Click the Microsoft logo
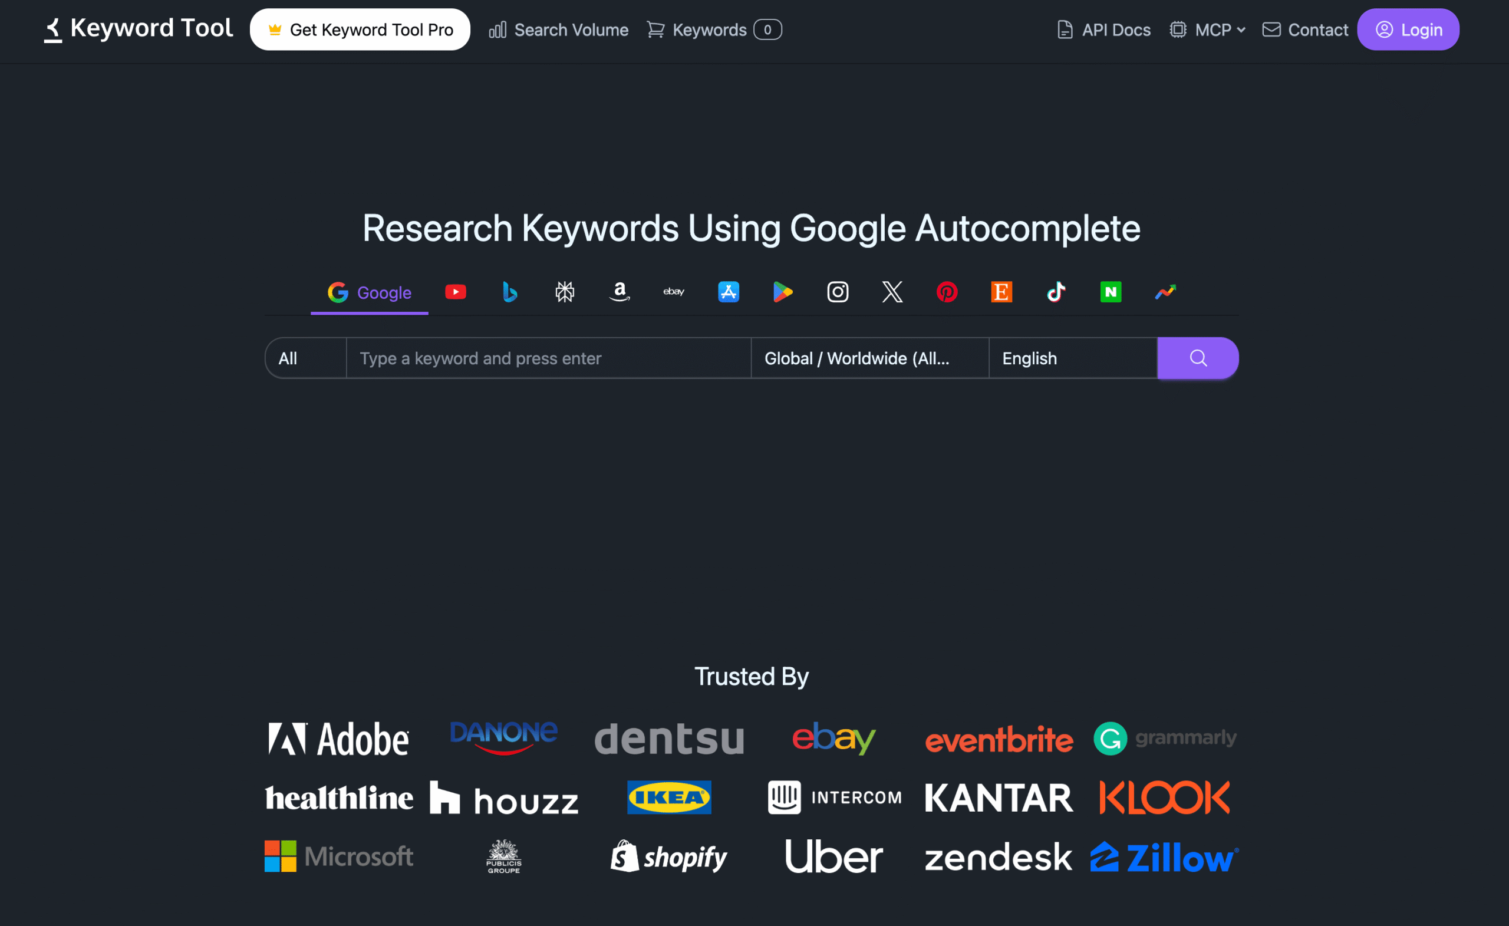 [x=339, y=856]
